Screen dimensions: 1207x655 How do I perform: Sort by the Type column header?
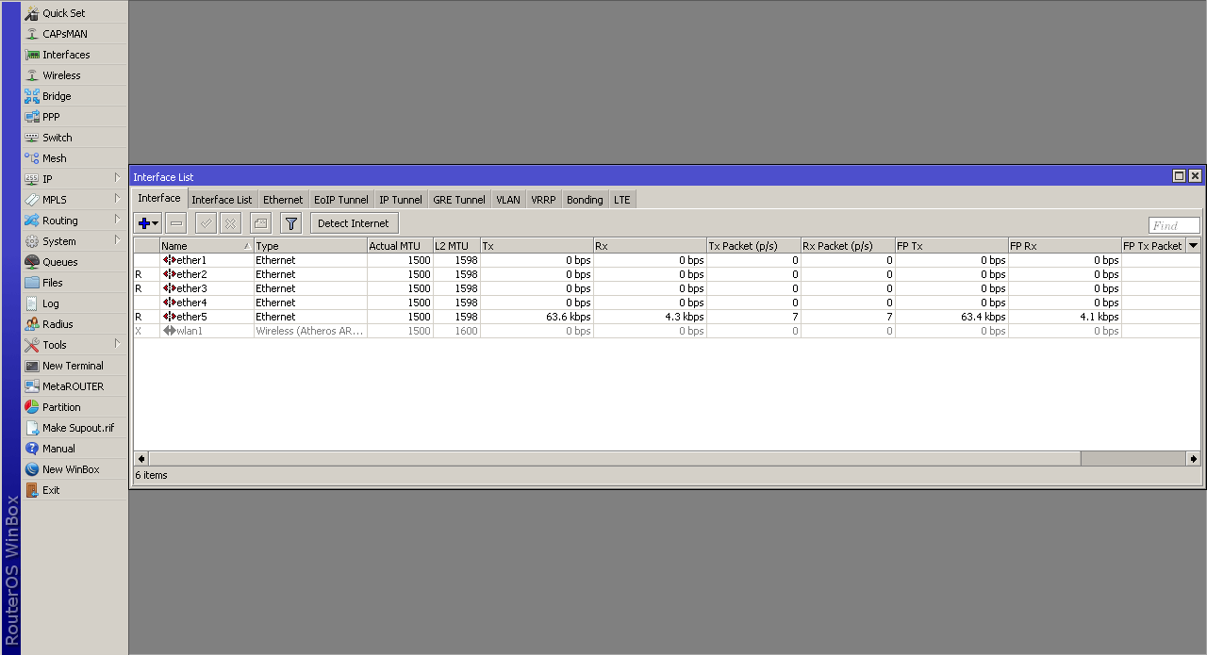tap(310, 246)
